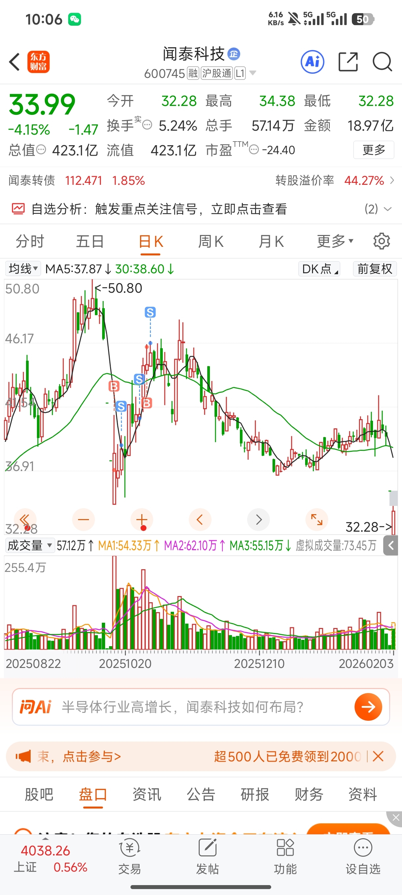Open the DK点 dropdown

coord(319,269)
